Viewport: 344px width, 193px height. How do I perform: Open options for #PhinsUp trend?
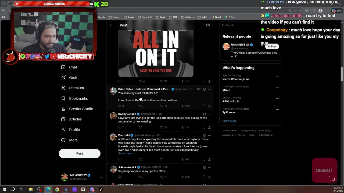click(277, 98)
